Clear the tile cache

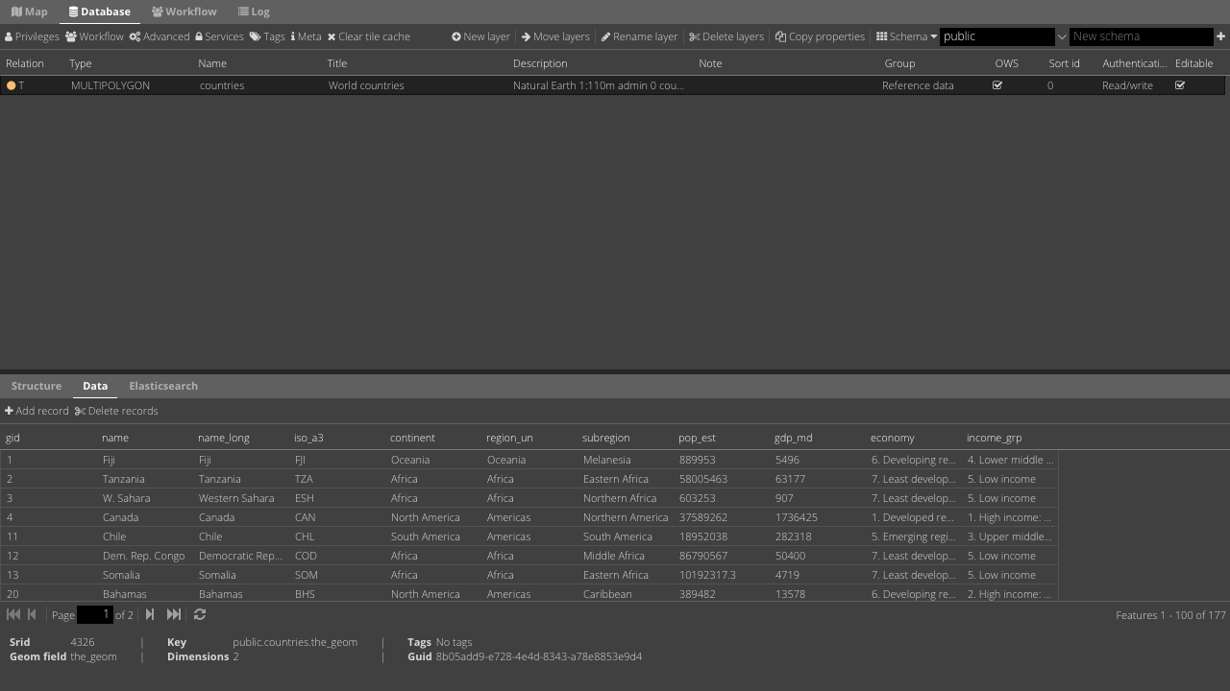[x=369, y=36]
